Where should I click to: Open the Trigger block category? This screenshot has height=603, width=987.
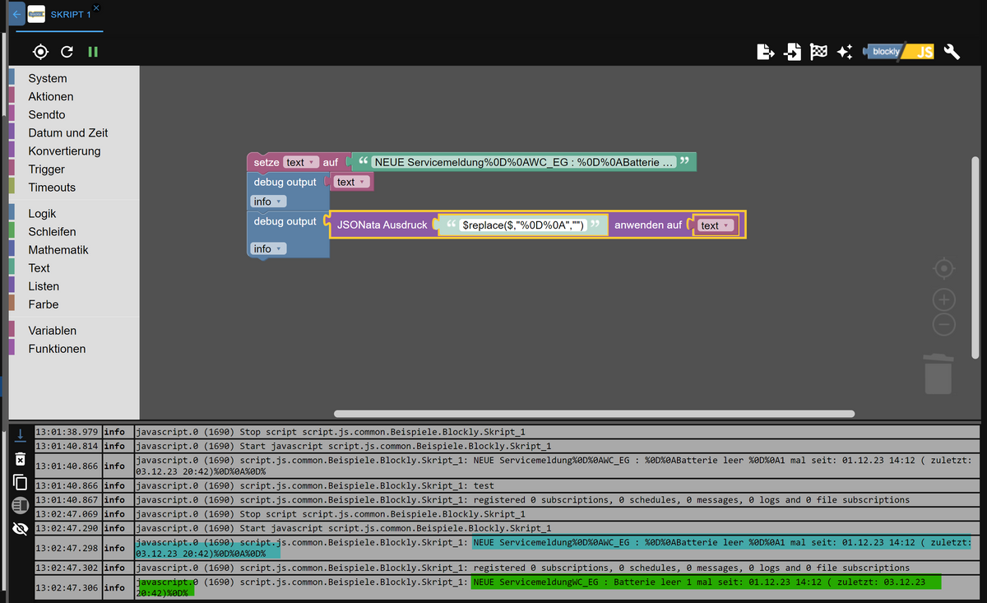47,169
